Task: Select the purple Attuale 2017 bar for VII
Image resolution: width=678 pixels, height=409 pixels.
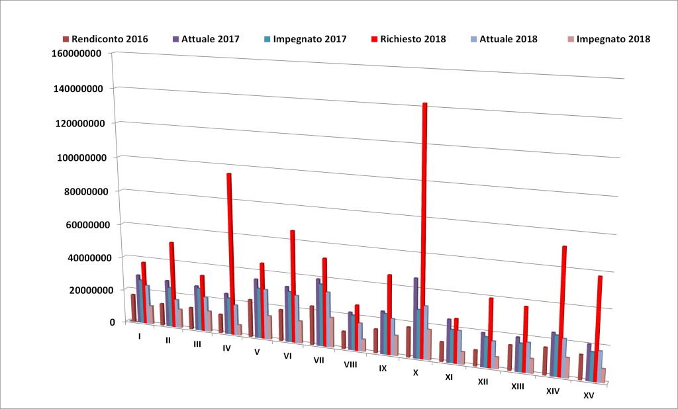Action: point(318,312)
